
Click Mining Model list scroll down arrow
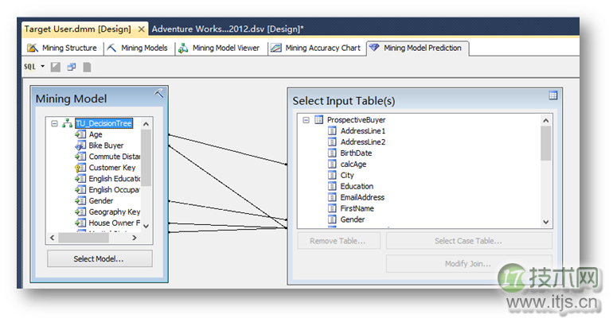(146, 226)
